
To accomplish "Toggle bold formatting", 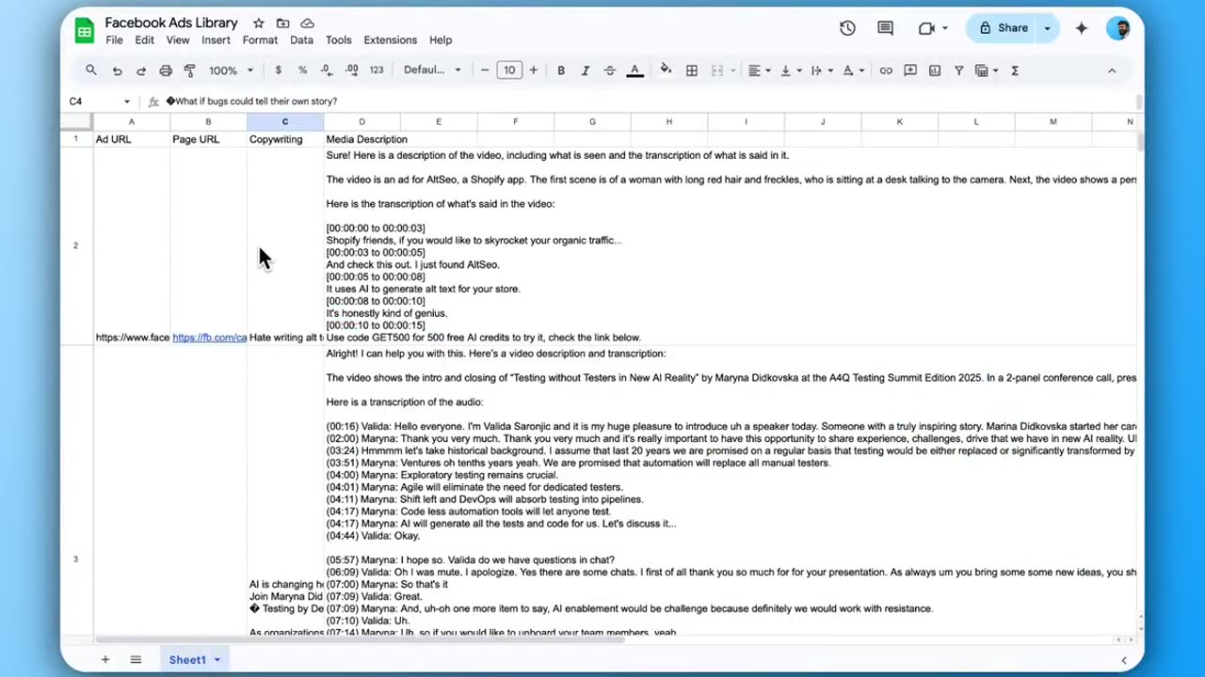I will [x=561, y=71].
